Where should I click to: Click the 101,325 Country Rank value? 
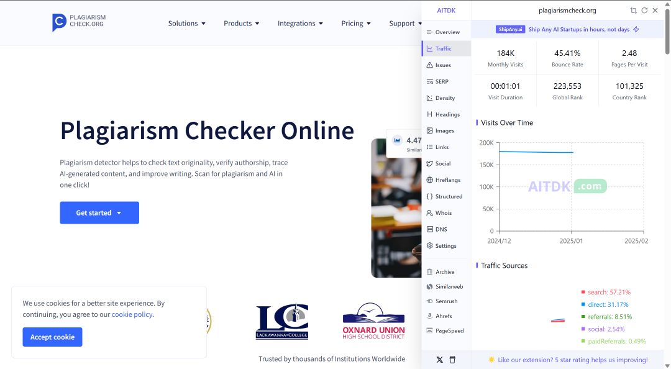tap(629, 86)
